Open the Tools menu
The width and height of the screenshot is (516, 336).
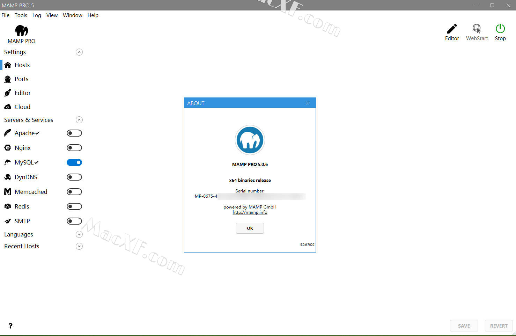click(x=21, y=15)
